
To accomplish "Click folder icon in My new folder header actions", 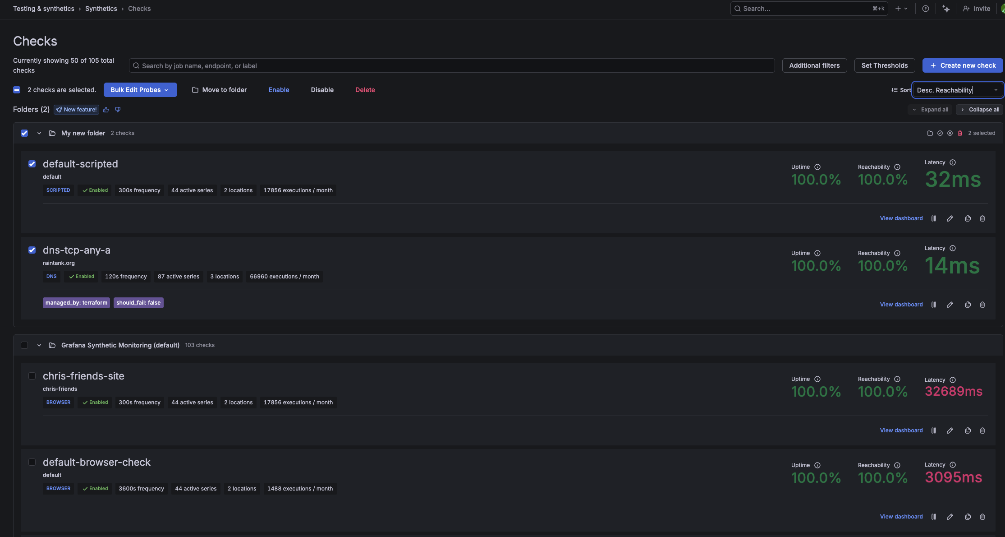I will [930, 133].
